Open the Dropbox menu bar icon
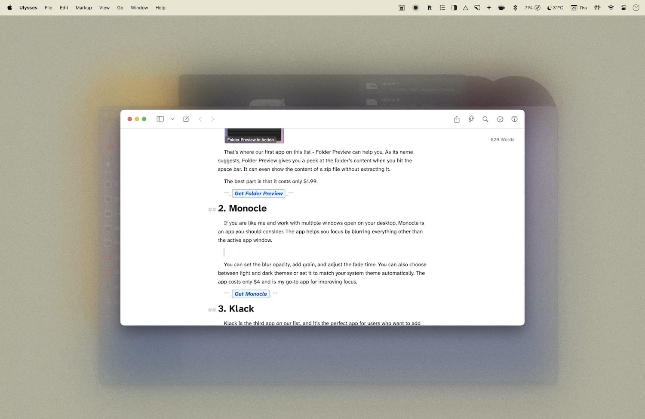This screenshot has width=645, height=419. (515, 8)
